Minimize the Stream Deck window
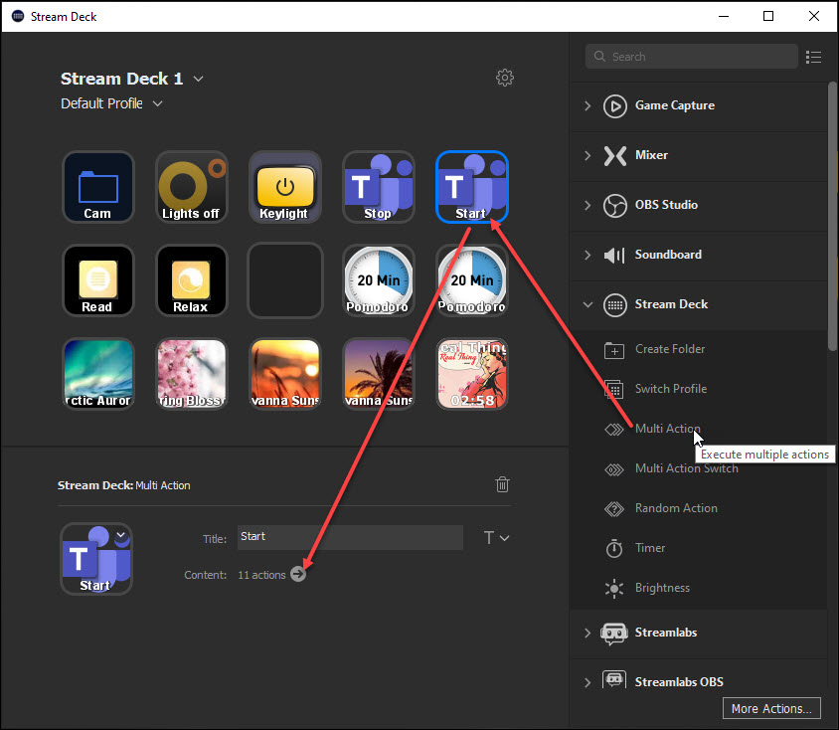This screenshot has height=730, width=839. [724, 16]
